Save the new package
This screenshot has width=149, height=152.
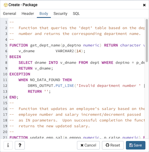136,145
